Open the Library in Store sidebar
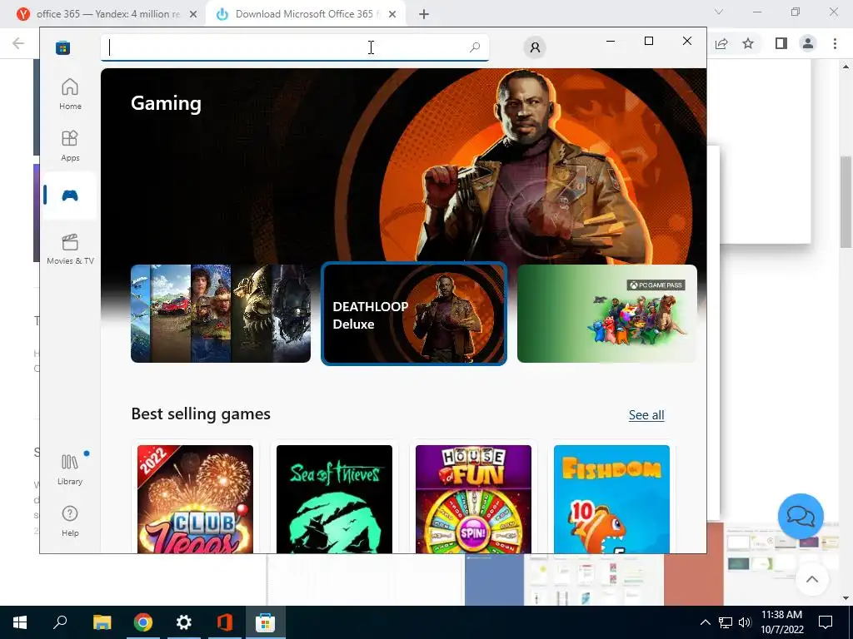Viewport: 853px width, 639px height. click(70, 469)
